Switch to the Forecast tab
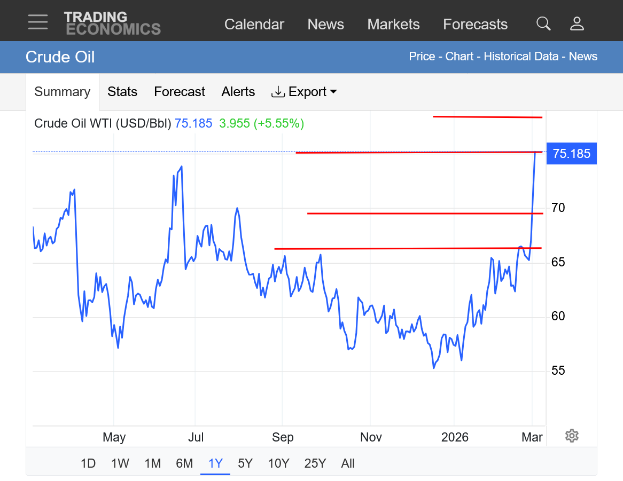The height and width of the screenshot is (481, 623). (x=180, y=92)
